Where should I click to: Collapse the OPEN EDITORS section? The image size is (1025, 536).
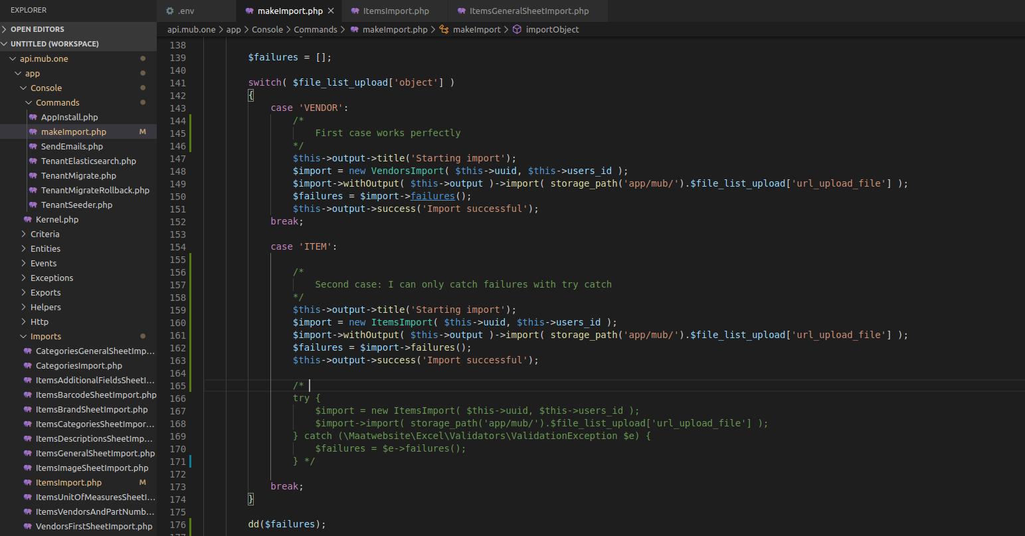tap(5, 29)
